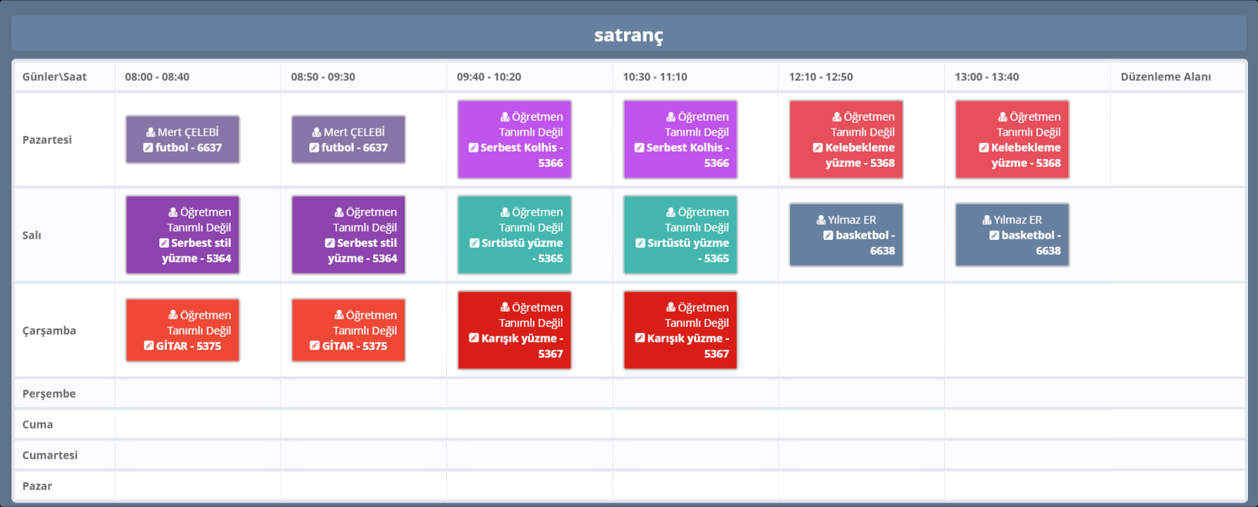Viewport: 1258px width, 507px height.
Task: Click teacher icon on Pazartesi 08:50 Mert ÇELEBİ card
Action: click(x=316, y=132)
